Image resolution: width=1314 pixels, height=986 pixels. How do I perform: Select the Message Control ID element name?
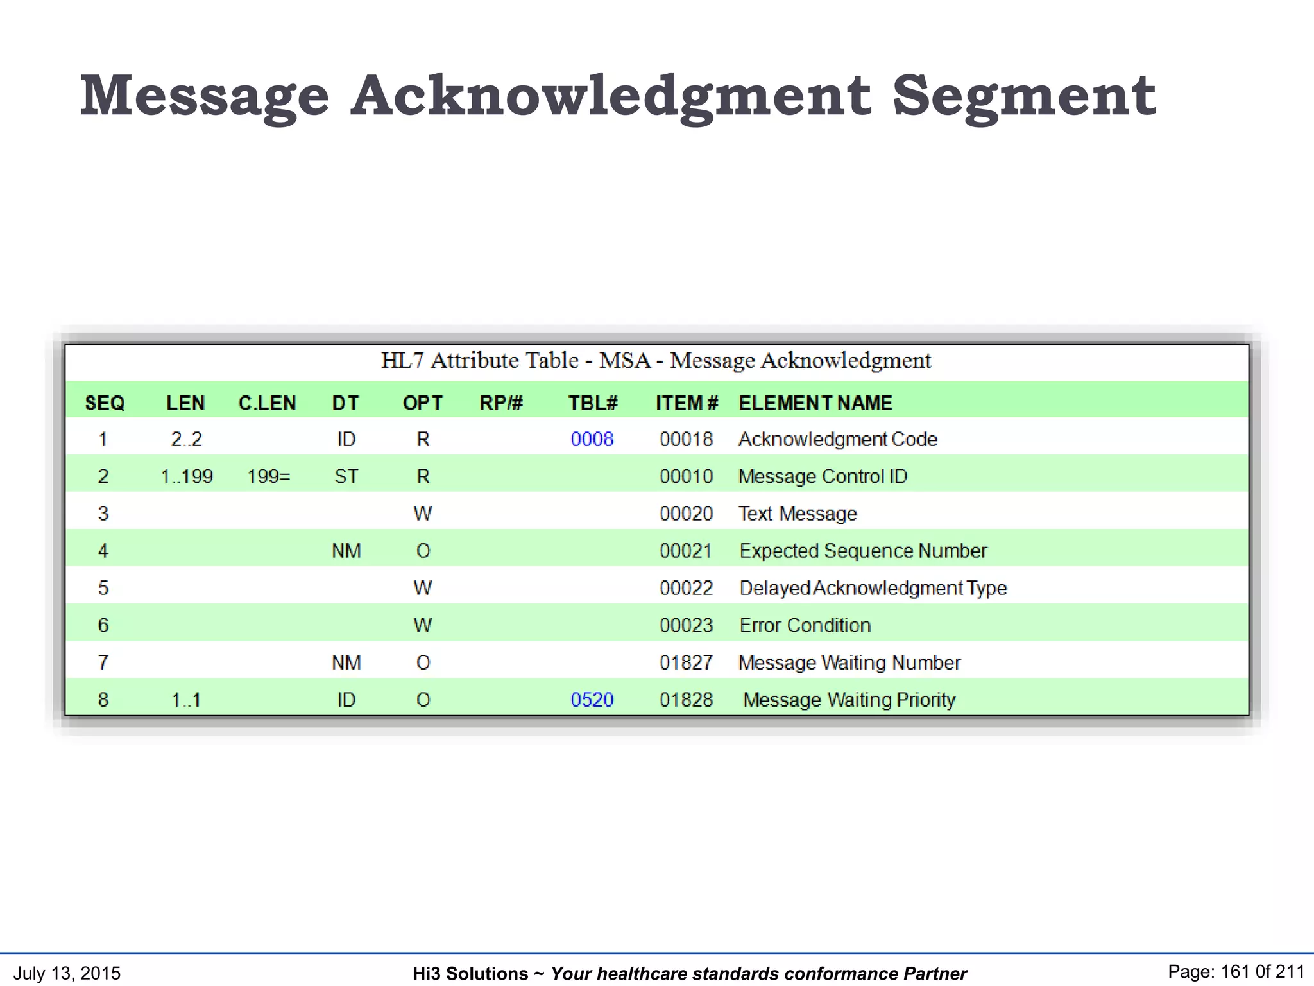823,476
